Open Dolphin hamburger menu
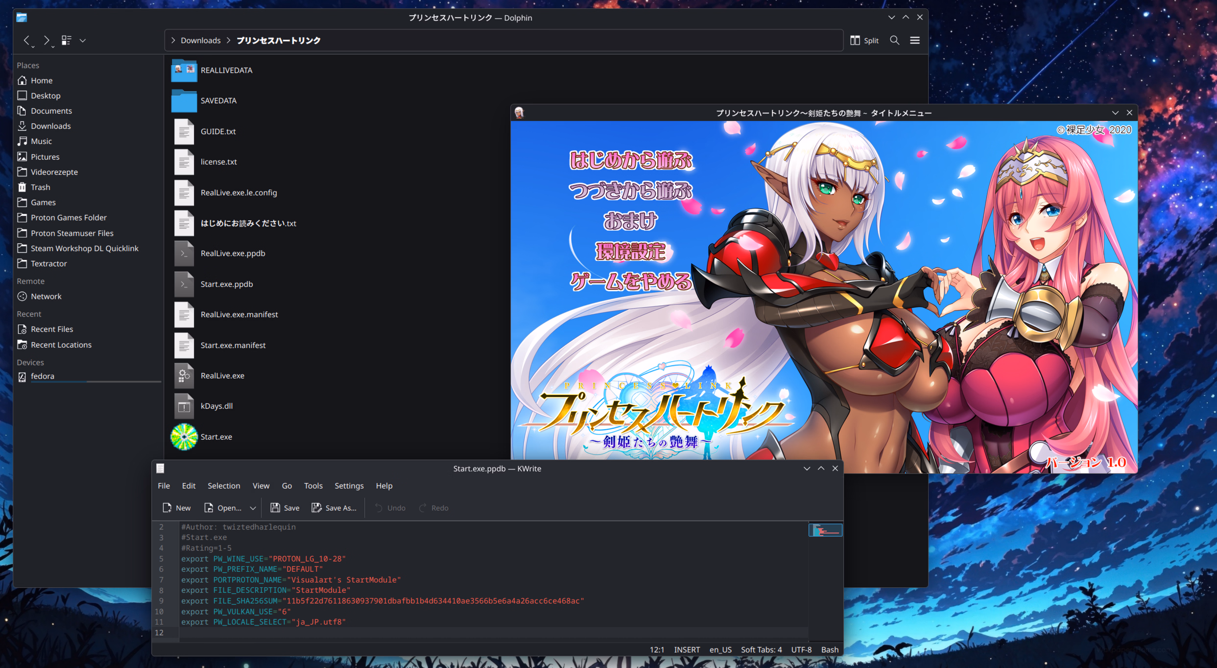 coord(915,40)
